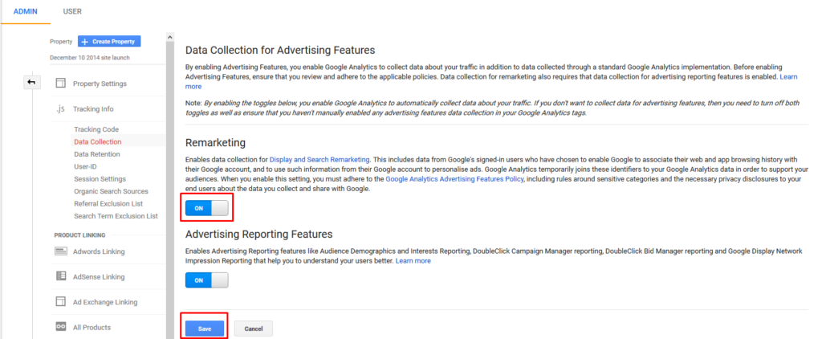The width and height of the screenshot is (822, 339).
Task: Click the .js Tracking Info icon
Action: point(60,109)
